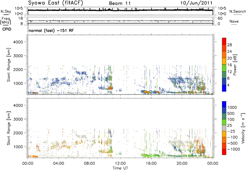Select the 'N.Search' legend label
Viewport: 246px width, 170px height.
[x=237, y=11]
